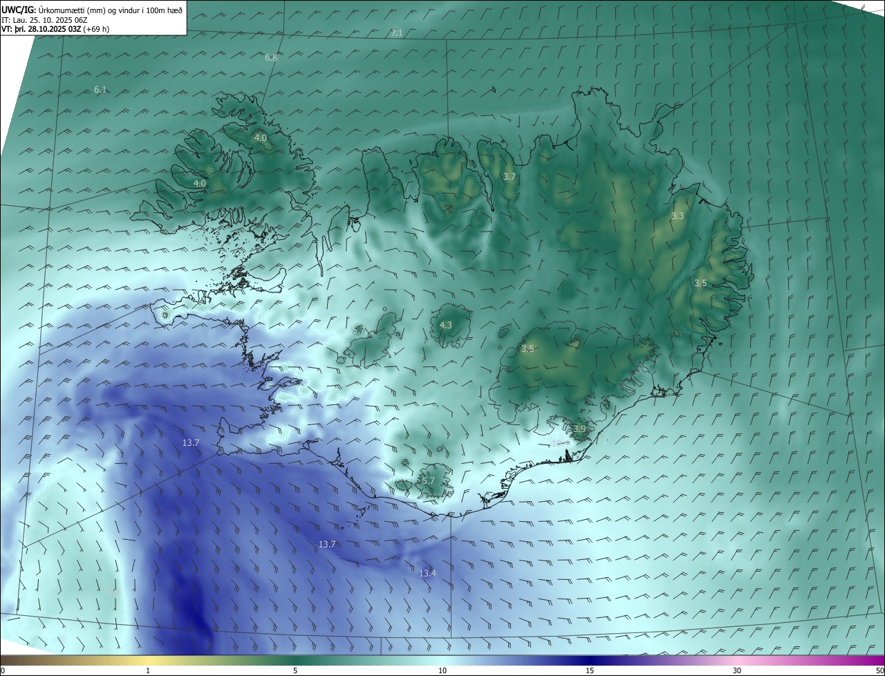Click the 13.4 value label
This screenshot has height=676, width=885.
pos(428,574)
